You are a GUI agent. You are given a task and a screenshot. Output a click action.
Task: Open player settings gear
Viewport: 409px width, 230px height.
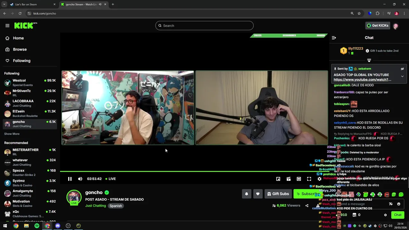click(319, 179)
